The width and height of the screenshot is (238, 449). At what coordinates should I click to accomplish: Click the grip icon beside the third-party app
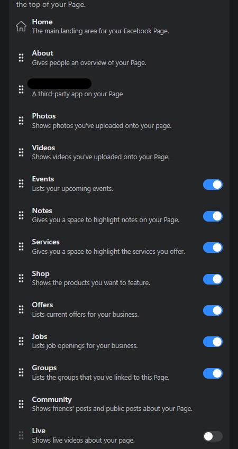21,89
